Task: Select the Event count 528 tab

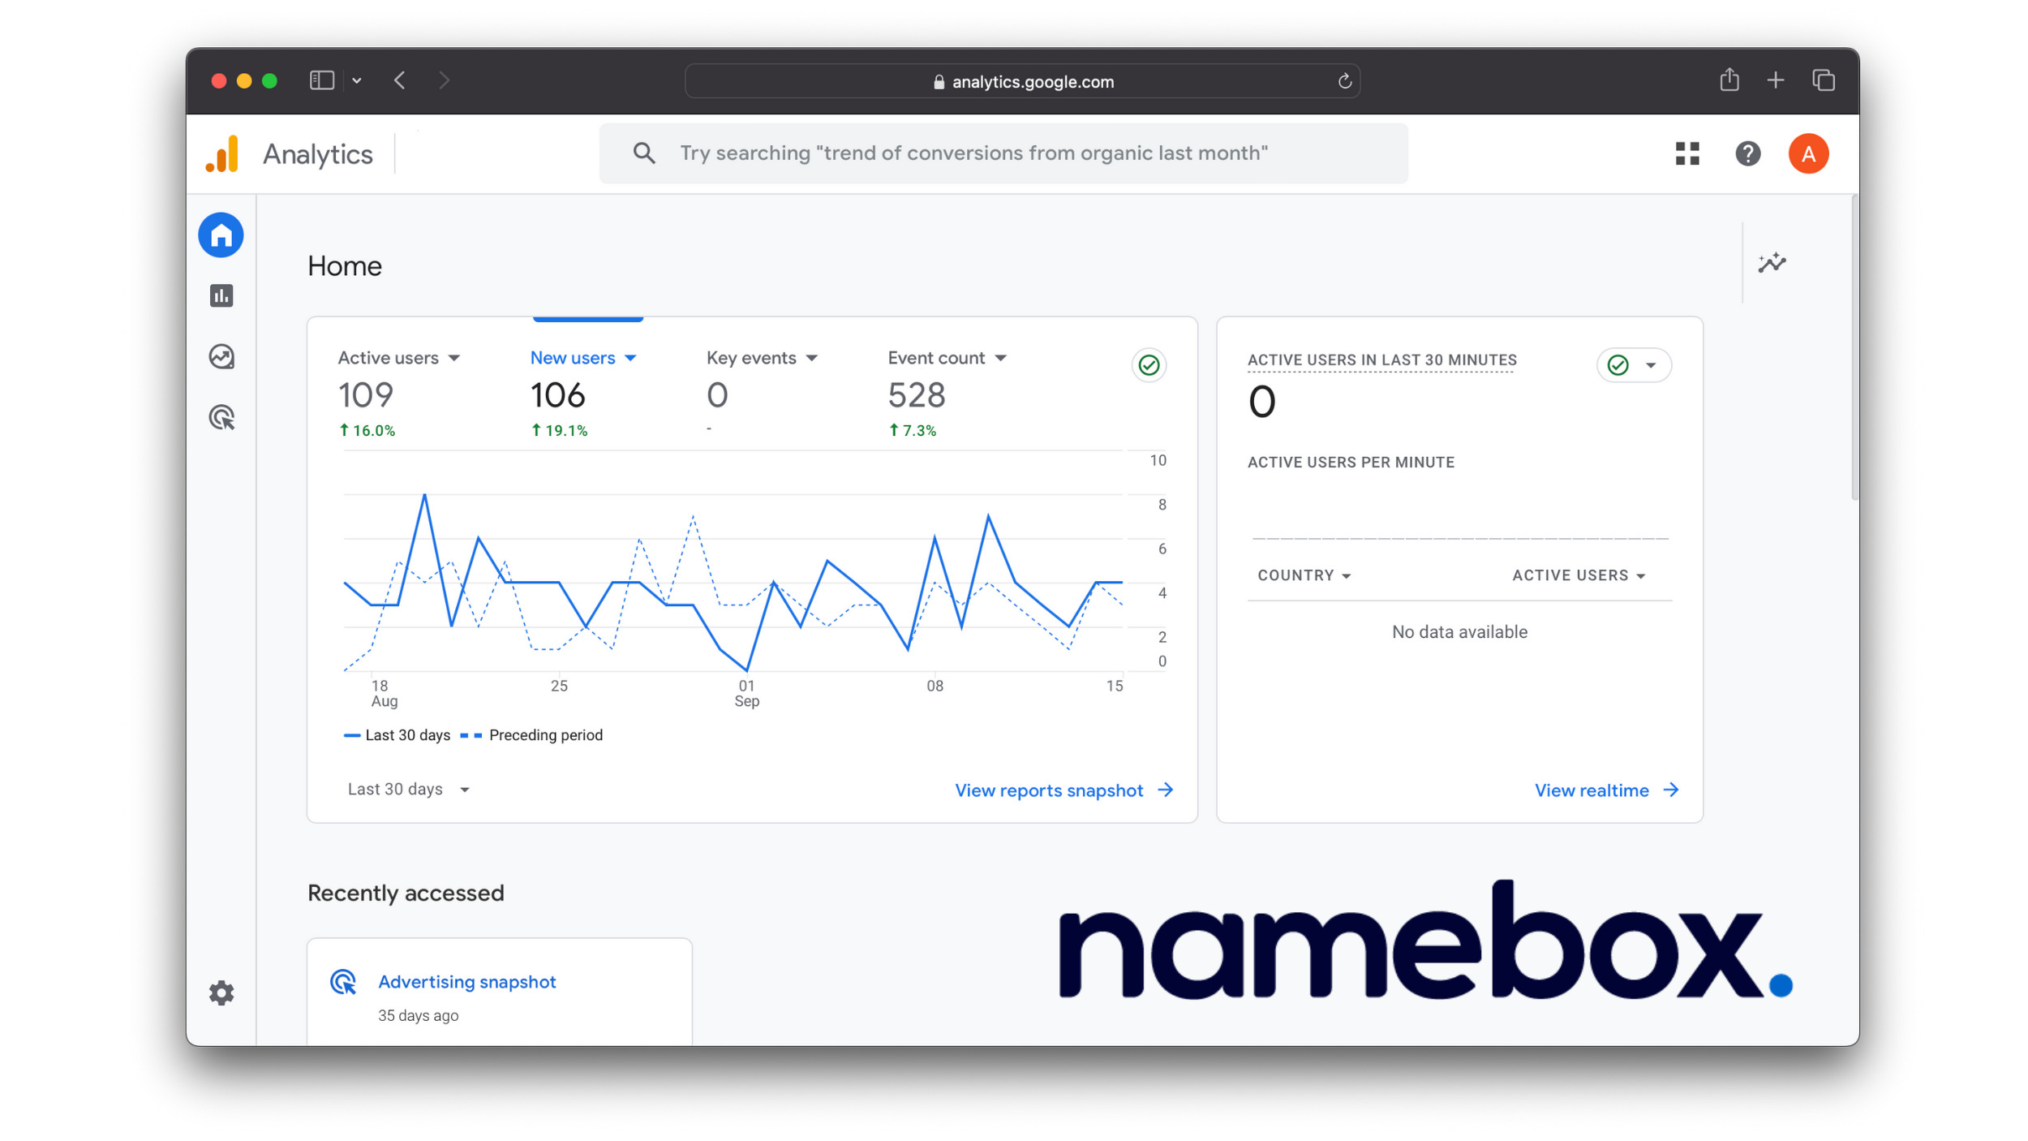Action: tap(947, 394)
